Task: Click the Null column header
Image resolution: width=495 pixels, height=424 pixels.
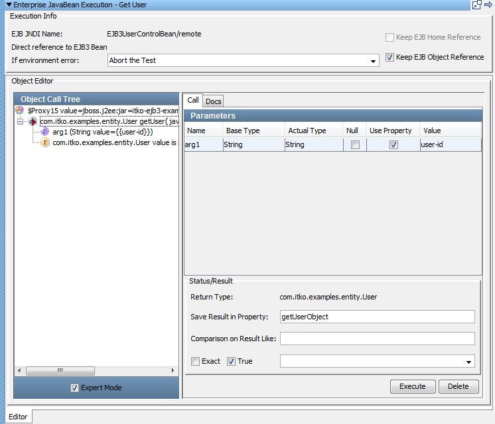Action: (x=355, y=131)
